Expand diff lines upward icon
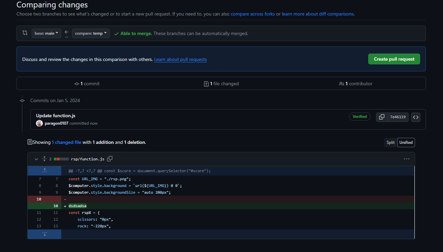Image resolution: width=443 pixels, height=252 pixels. pos(44,170)
